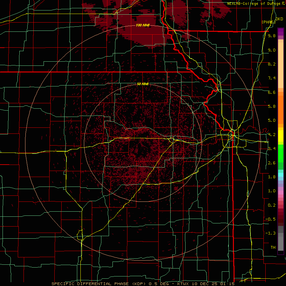Click the 1.8 value on the color scale
The image size is (286, 286).
tap(272, 177)
